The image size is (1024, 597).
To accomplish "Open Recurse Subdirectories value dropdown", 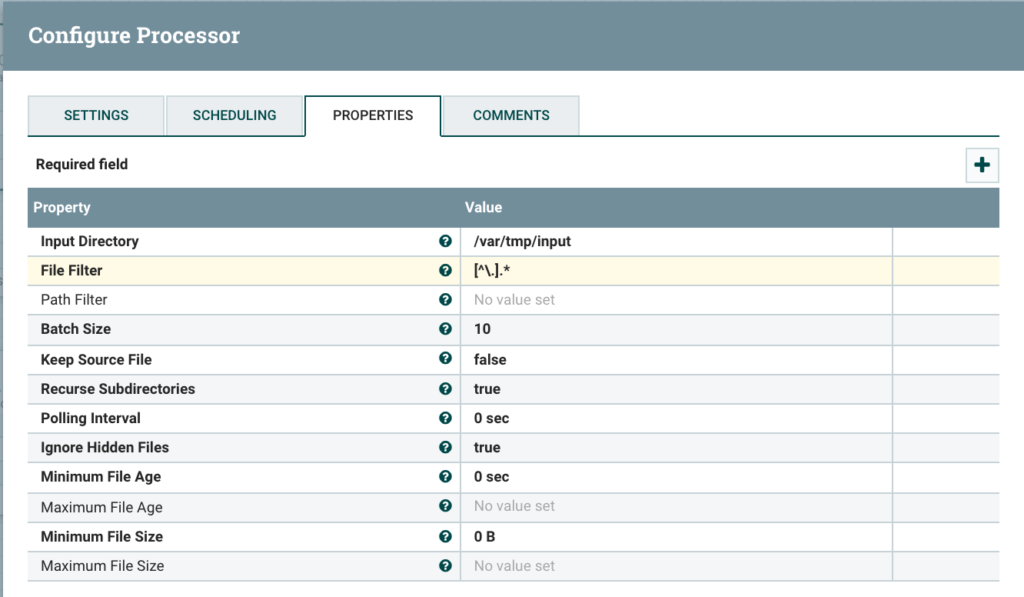I will pos(677,389).
